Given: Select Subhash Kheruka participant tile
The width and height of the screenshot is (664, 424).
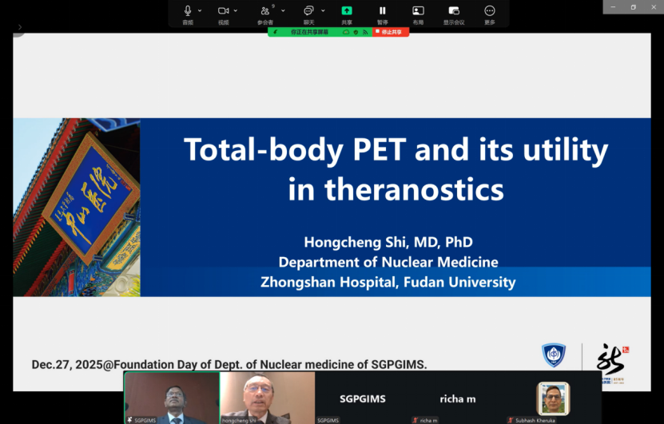Looking at the screenshot, I should 553,397.
